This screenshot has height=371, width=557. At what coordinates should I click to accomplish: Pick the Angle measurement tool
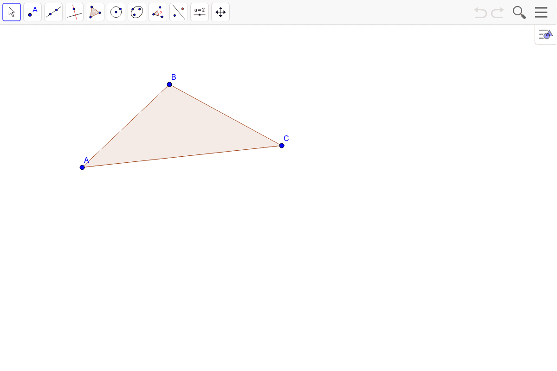tap(158, 12)
